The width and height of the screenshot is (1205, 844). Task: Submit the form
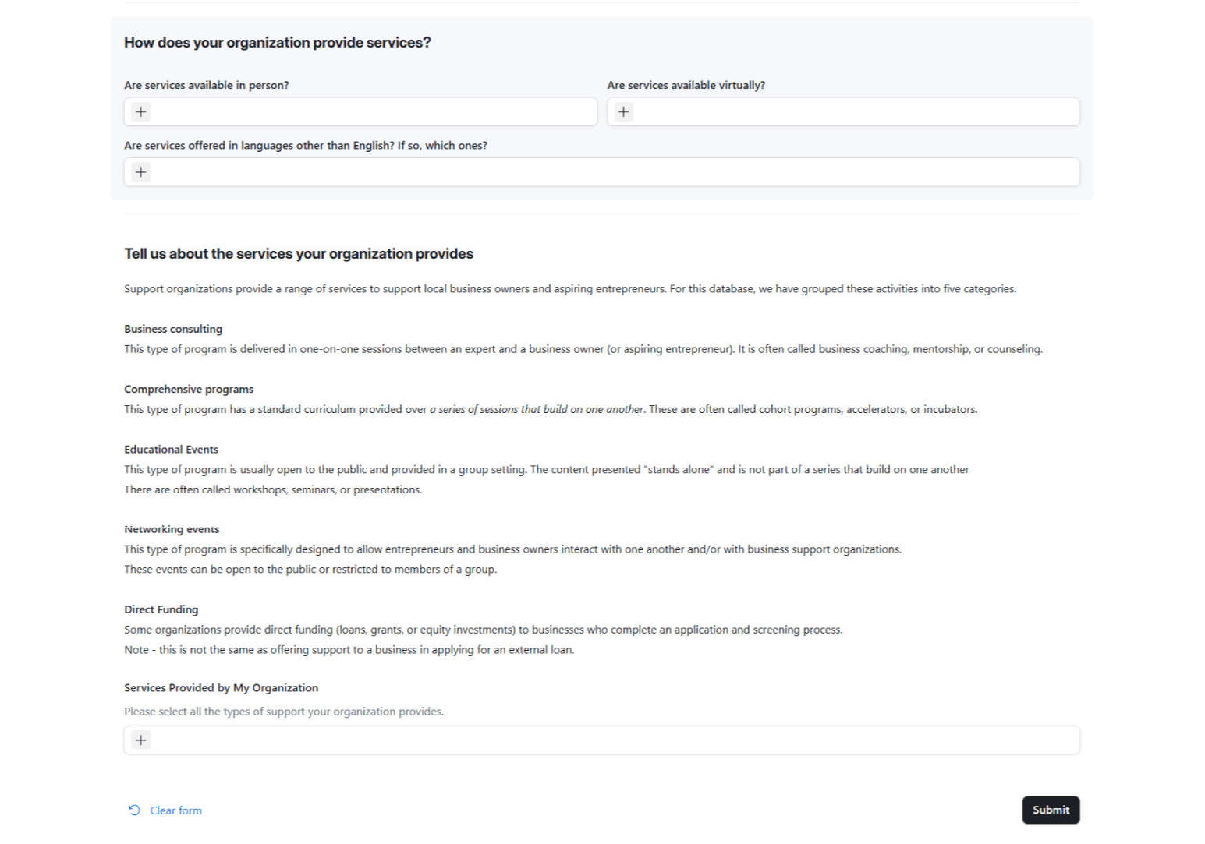pyautogui.click(x=1050, y=810)
